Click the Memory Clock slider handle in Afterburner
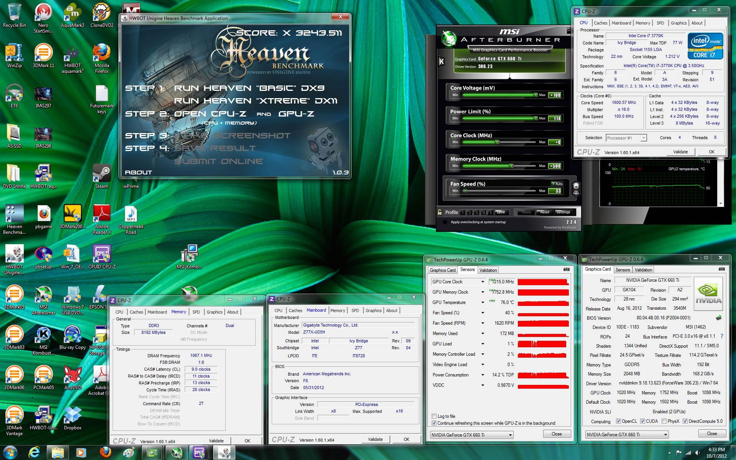The height and width of the screenshot is (460, 736). tap(511, 166)
